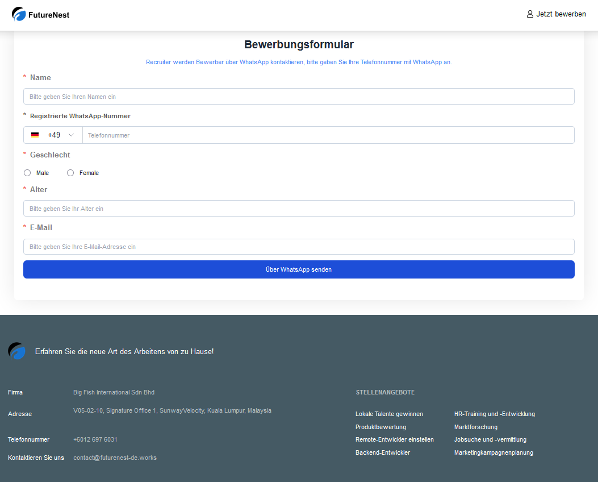The height and width of the screenshot is (482, 598).
Task: Click Big Fish International Sdn Bhd text
Action: coord(114,392)
